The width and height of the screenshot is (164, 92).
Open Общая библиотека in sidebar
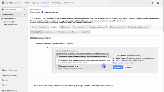pos(9,70)
